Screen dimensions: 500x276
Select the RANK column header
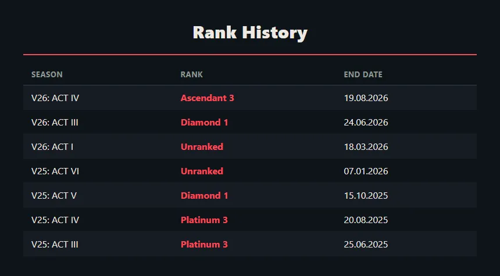[192, 74]
